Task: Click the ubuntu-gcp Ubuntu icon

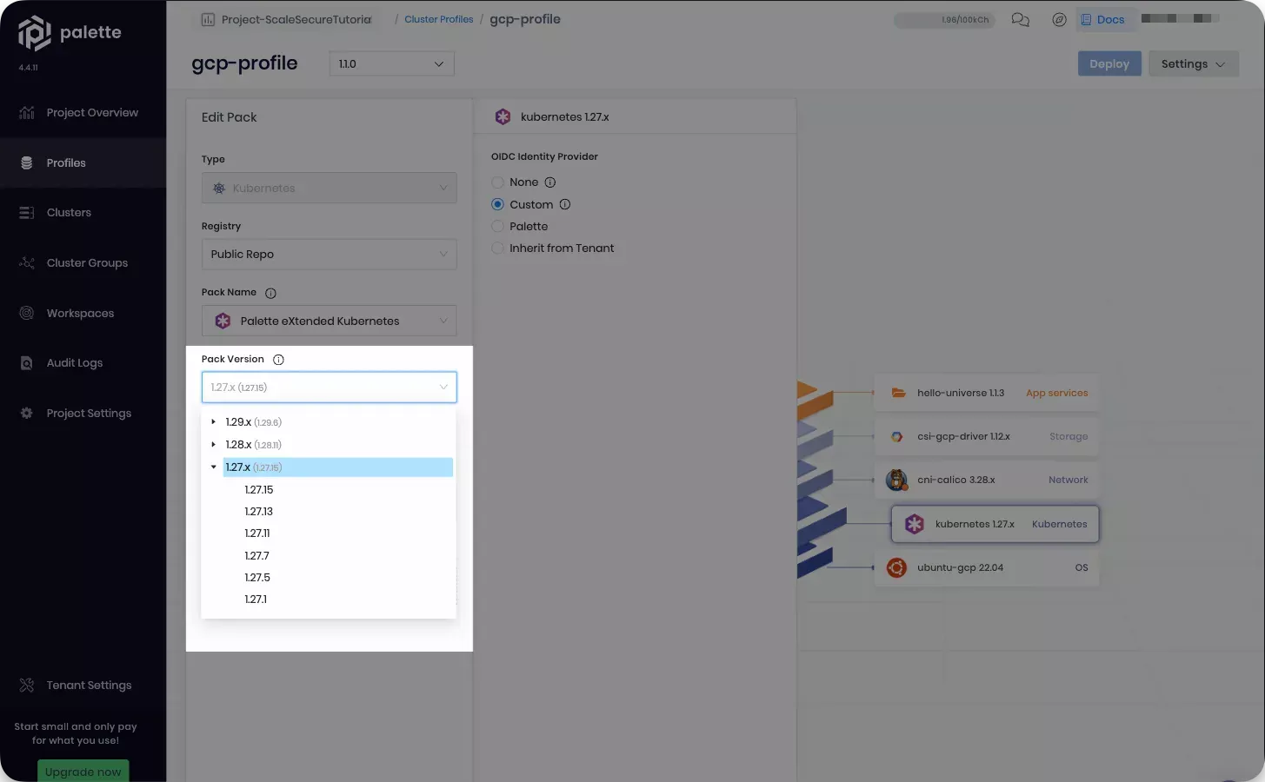Action: 896,568
